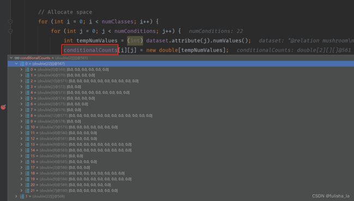This screenshot has height=201, width=354.
Task: Click the inline hint starting with dataset: "@relation mushroom
Action: [x=307, y=41]
